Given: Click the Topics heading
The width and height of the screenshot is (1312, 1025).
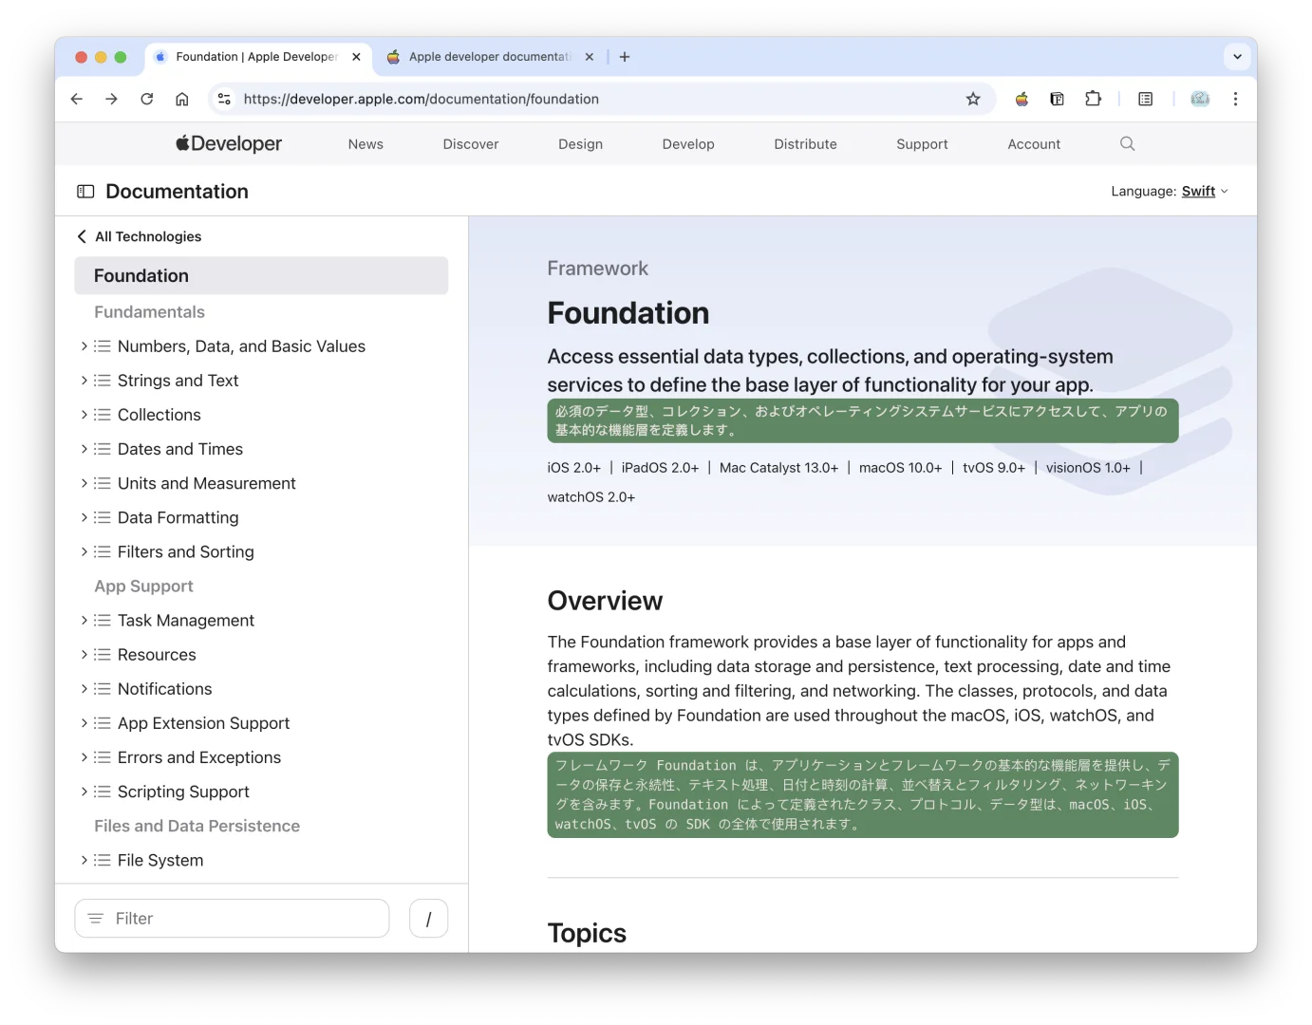Looking at the screenshot, I should coord(587,933).
